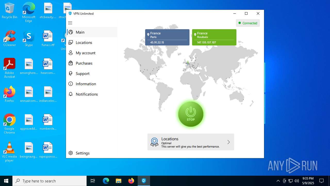Go to My account section
This screenshot has height=186, width=330.
[92, 53]
